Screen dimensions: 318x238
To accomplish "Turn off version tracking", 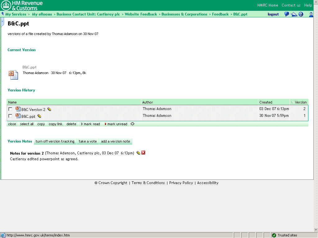I will coord(55,141).
